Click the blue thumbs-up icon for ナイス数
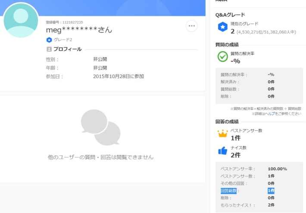 point(223,151)
